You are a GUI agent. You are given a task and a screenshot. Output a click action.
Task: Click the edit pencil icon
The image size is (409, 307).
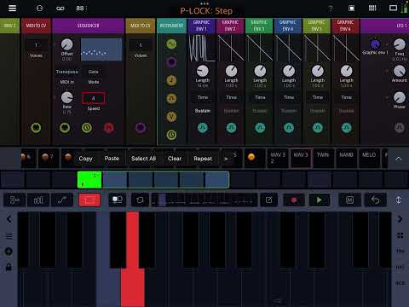[x=268, y=200]
